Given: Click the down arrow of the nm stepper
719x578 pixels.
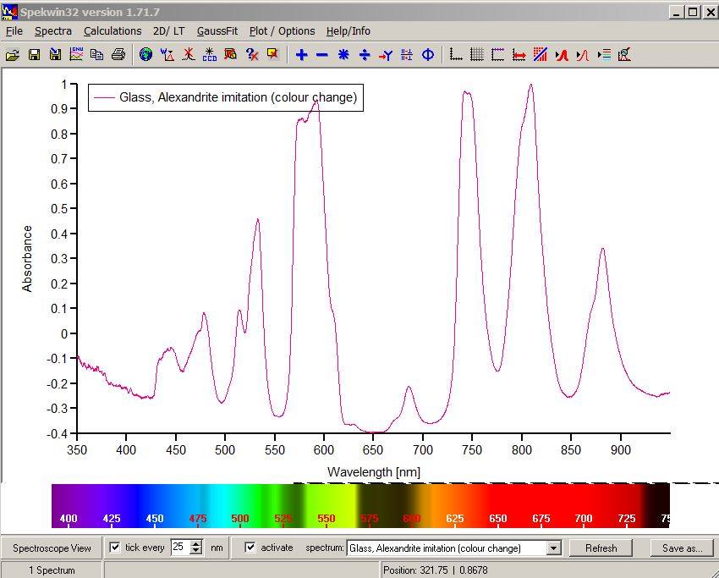Looking at the screenshot, I should 196,551.
